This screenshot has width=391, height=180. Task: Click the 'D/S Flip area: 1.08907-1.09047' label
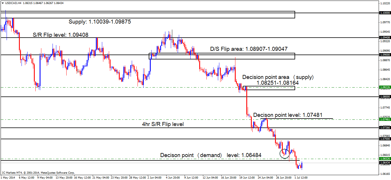tap(249, 49)
